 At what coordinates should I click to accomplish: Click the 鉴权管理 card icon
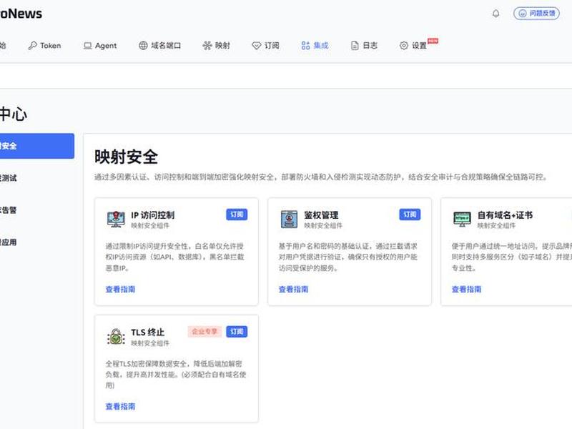(290, 220)
